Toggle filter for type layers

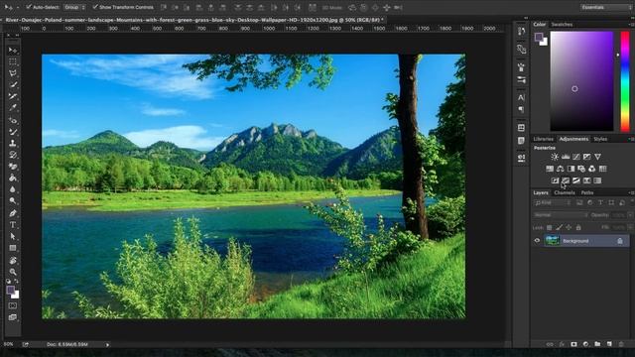[x=600, y=202]
